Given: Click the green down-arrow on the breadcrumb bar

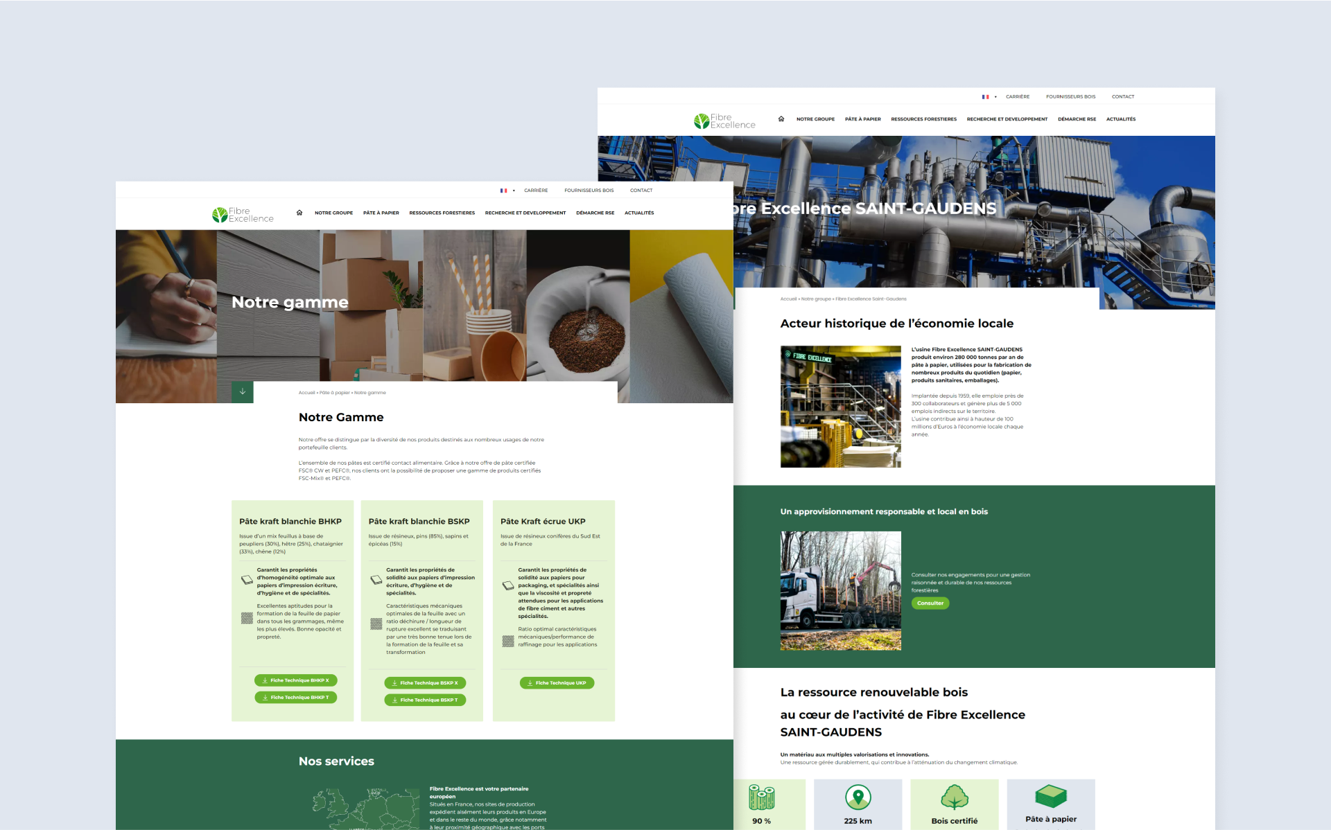Looking at the screenshot, I should click(x=242, y=391).
